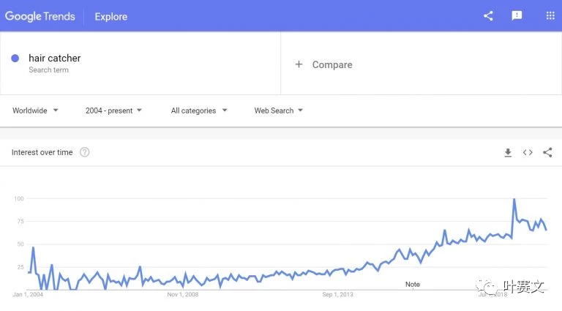The image size is (562, 311).
Task: Click the Note marker on the chart
Action: pos(413,284)
